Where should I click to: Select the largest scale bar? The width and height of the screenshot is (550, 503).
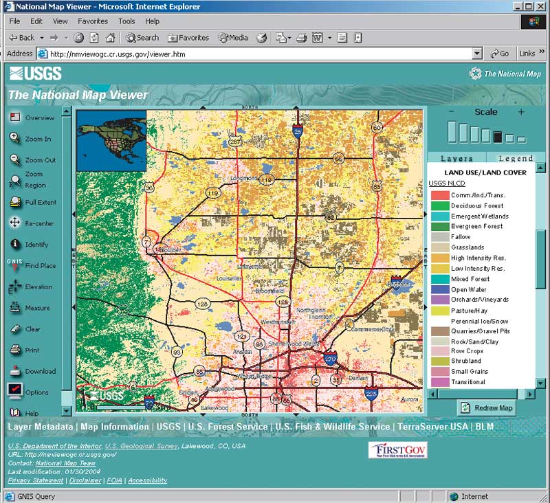pos(452,132)
